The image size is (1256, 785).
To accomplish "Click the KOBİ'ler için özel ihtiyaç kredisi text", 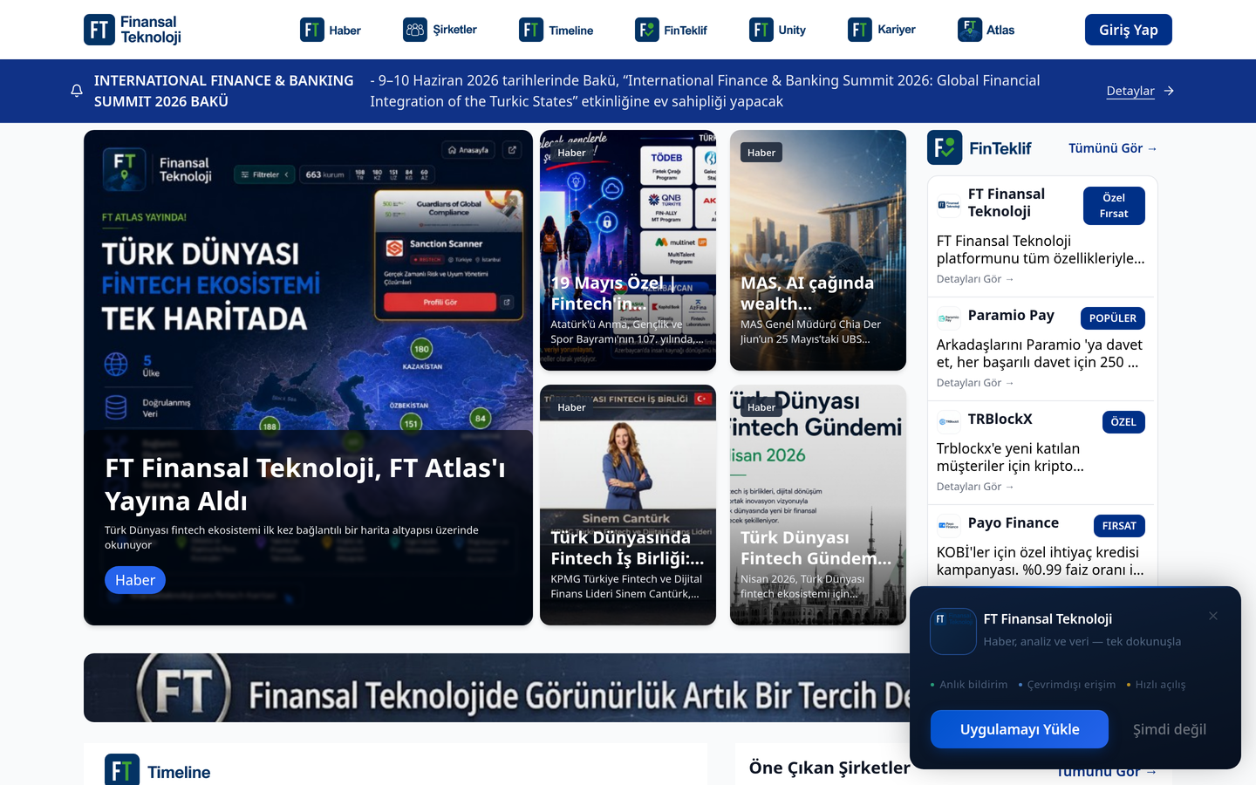I will coord(1040,561).
